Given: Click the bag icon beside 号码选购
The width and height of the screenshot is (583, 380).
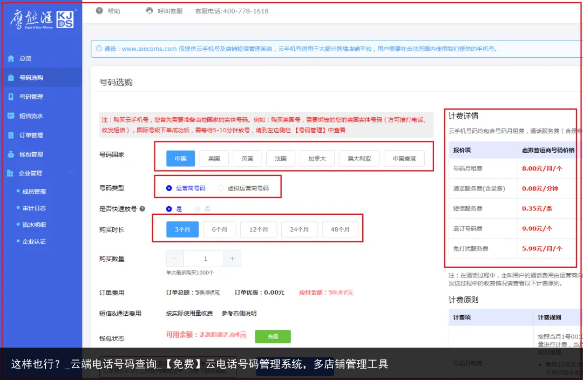Looking at the screenshot, I should (11, 78).
